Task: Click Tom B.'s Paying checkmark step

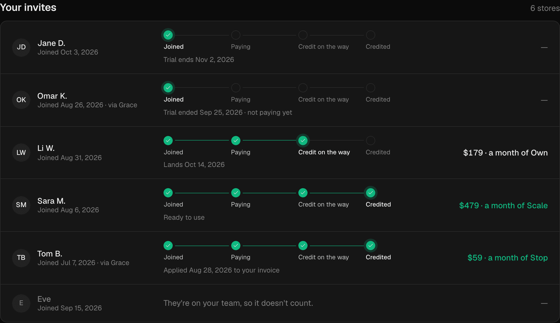Action: click(x=236, y=246)
